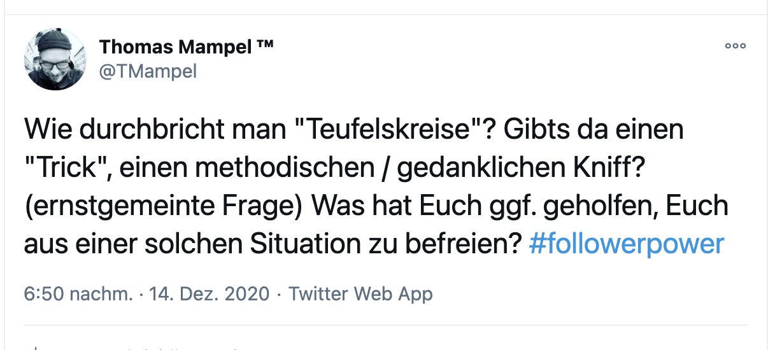Click the 6:50 nachm. timestamp
Image resolution: width=768 pixels, height=350 pixels.
pos(78,294)
